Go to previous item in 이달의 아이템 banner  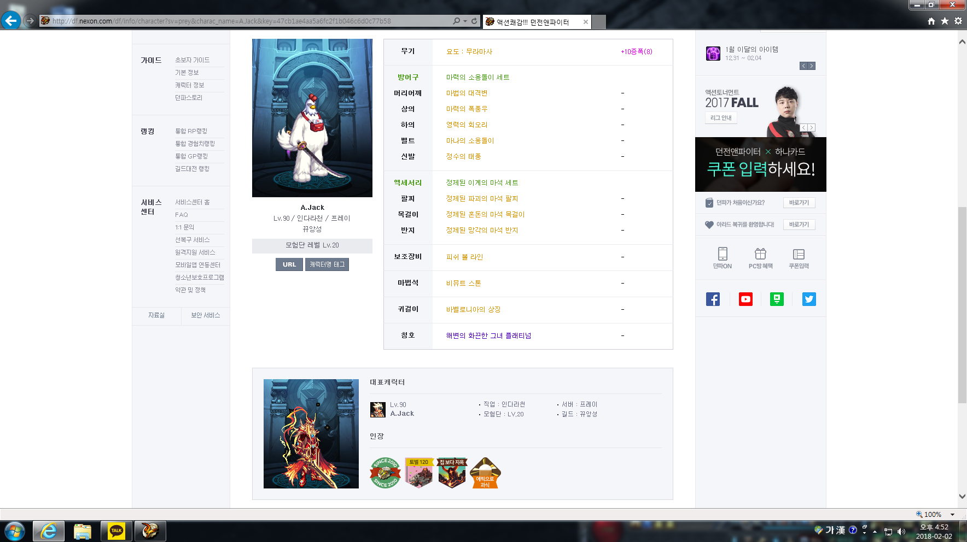pyautogui.click(x=803, y=66)
